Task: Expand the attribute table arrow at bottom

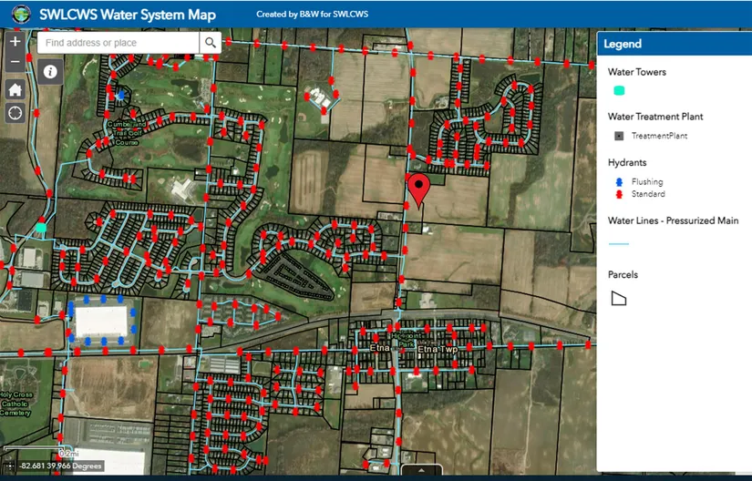Action: 422,471
